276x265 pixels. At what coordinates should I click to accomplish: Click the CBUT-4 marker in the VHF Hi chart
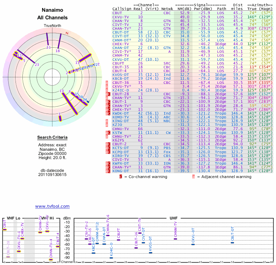point(58,246)
